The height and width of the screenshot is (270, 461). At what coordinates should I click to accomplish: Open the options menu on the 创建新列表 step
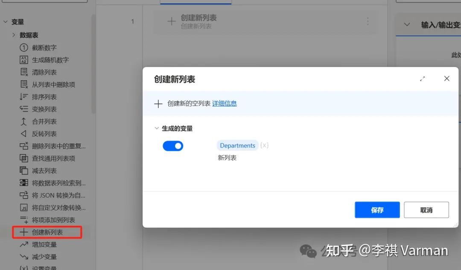[x=368, y=21]
